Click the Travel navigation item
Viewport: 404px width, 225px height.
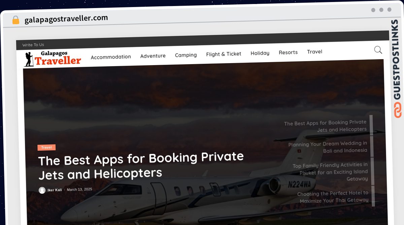click(x=314, y=52)
